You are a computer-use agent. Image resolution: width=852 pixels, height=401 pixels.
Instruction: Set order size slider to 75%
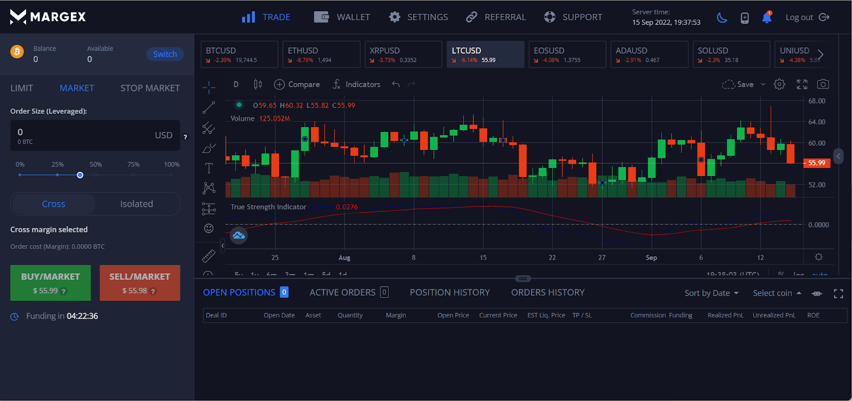(x=133, y=174)
